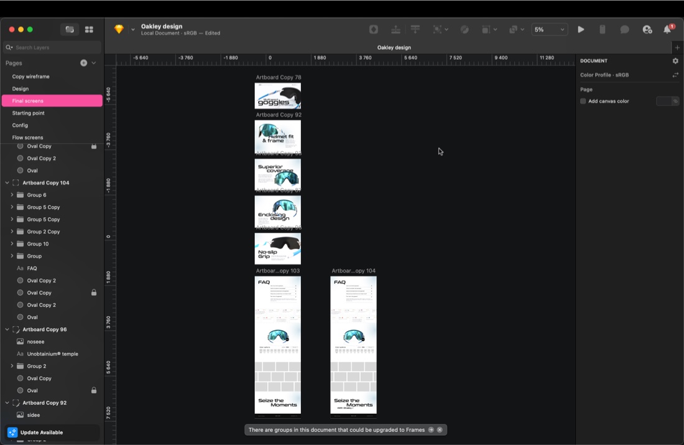Open the notifications bell

tap(667, 30)
